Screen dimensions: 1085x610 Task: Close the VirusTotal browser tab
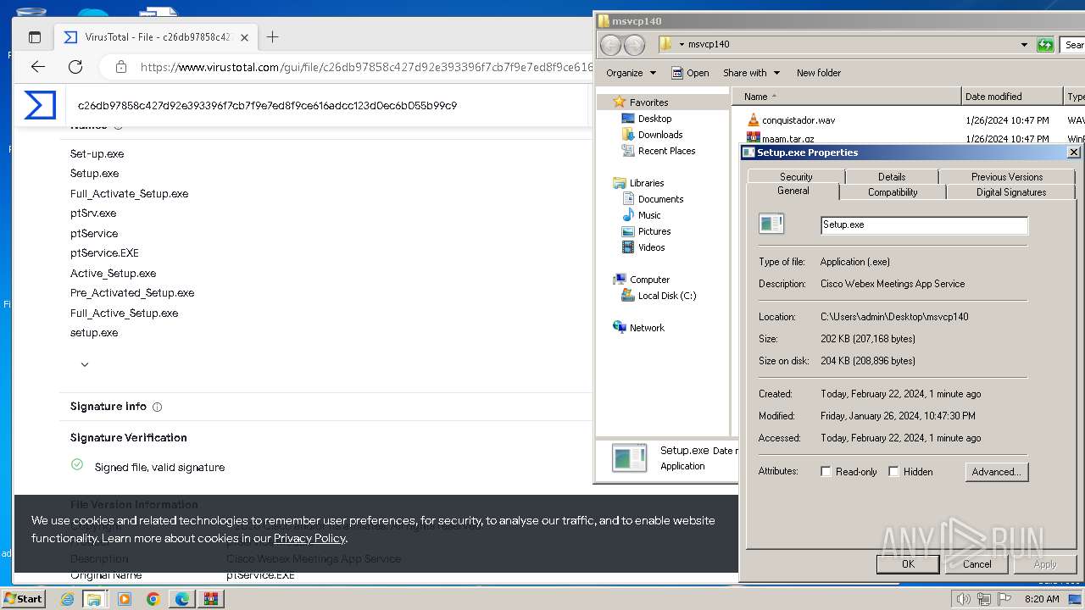coord(244,37)
